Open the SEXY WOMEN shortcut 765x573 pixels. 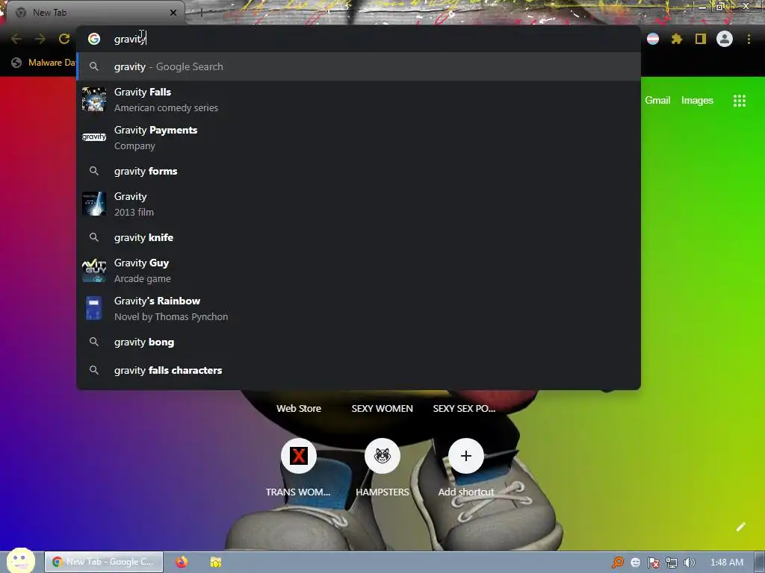coord(382,408)
